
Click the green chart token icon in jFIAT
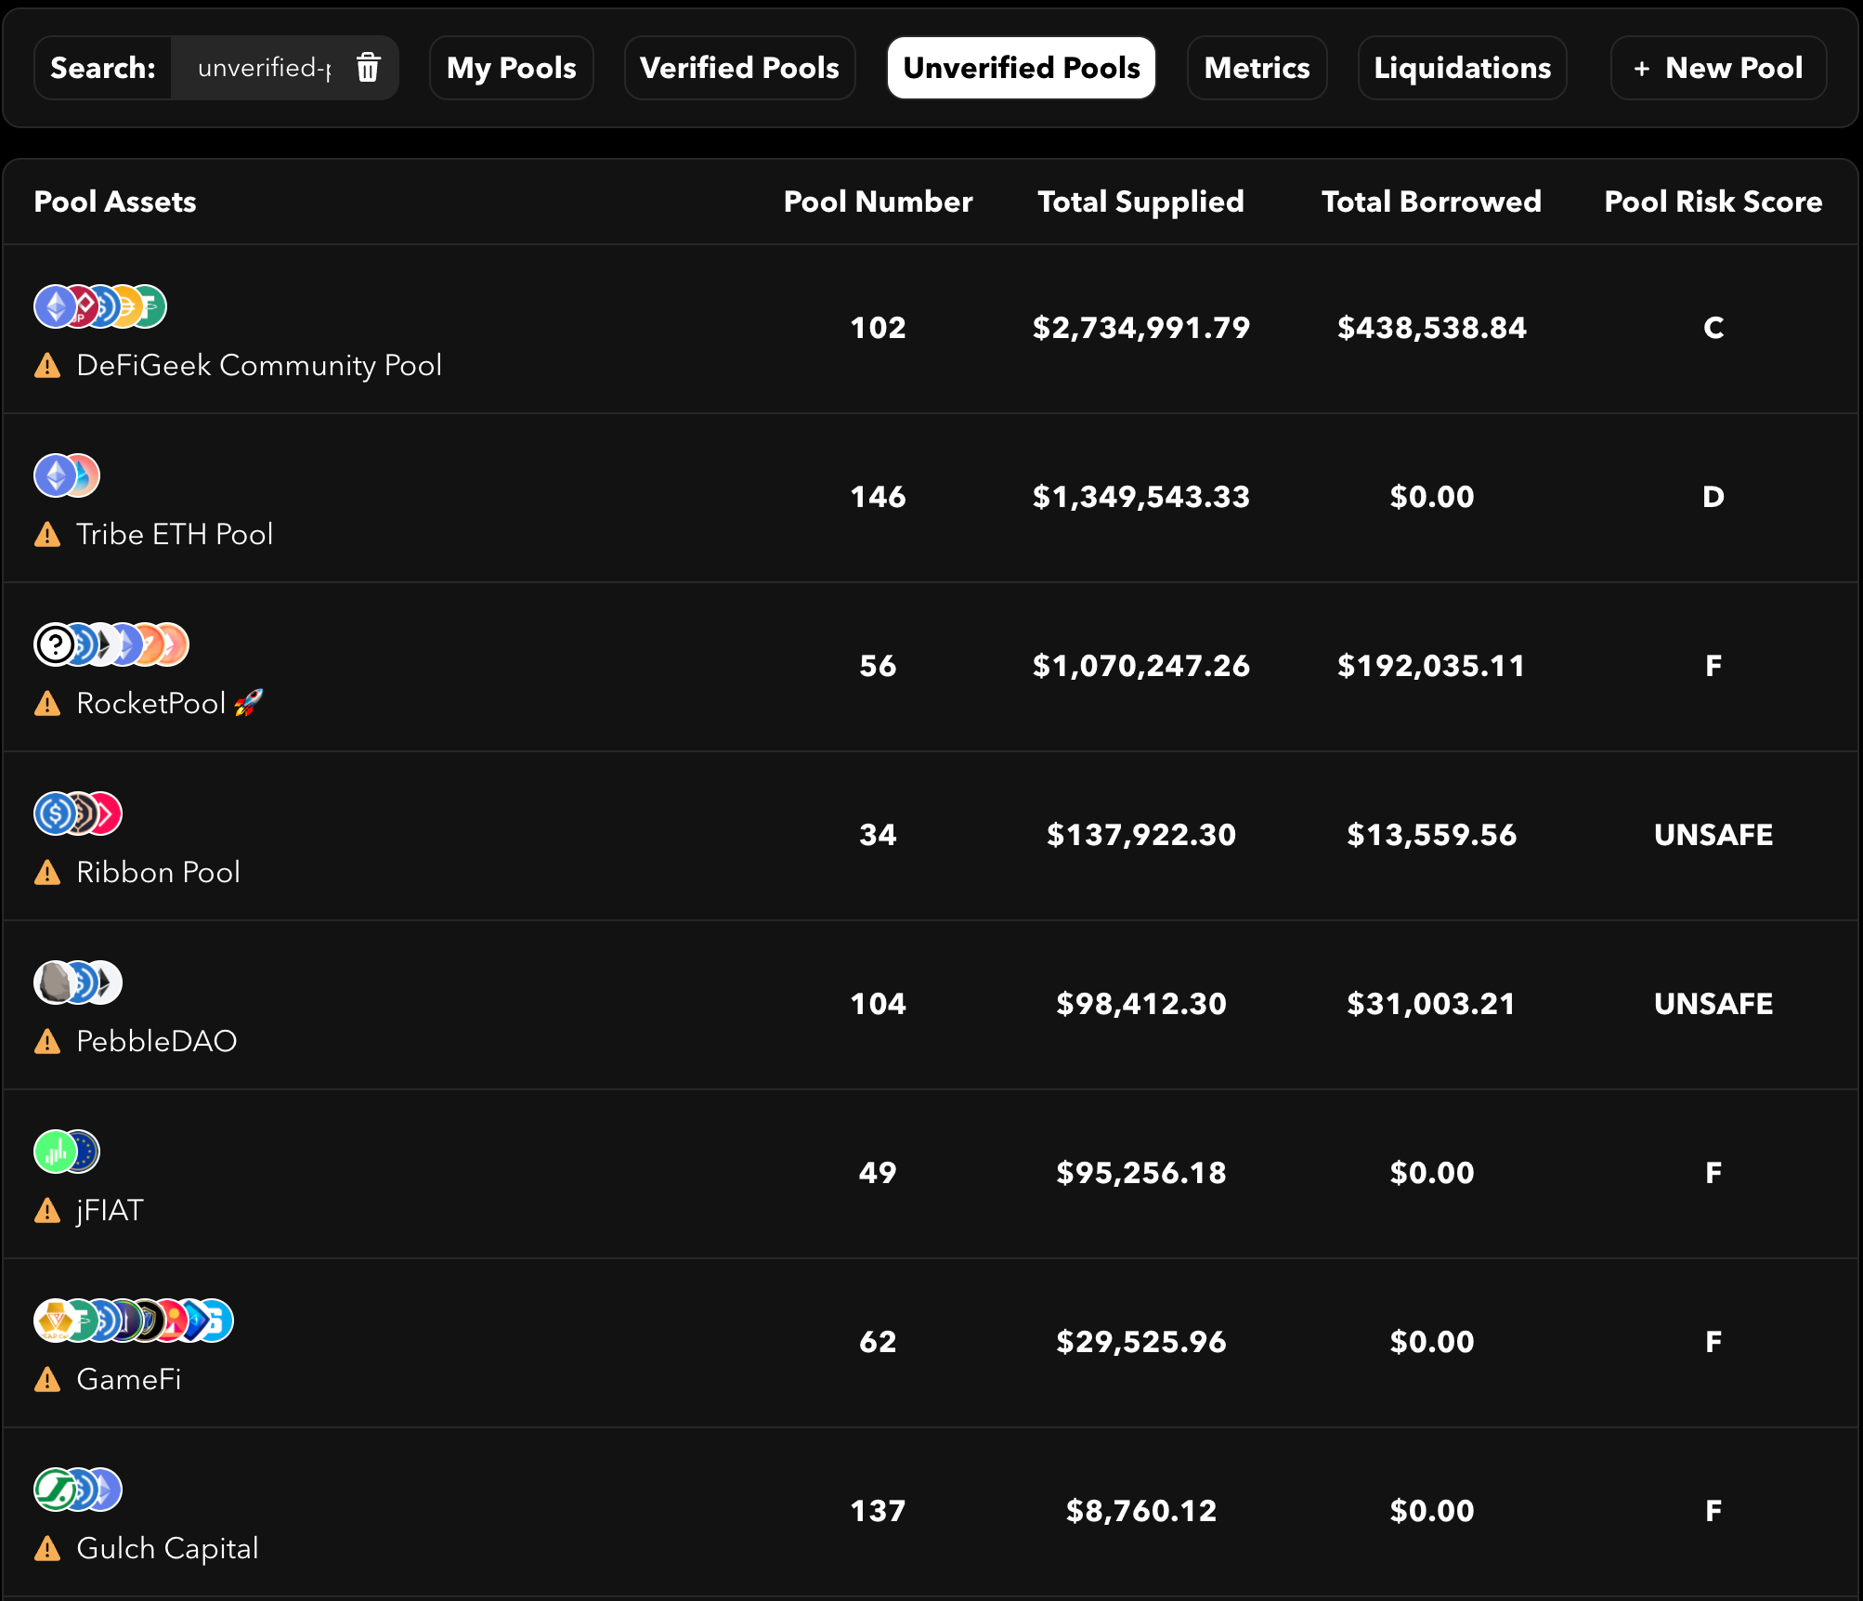point(56,1152)
